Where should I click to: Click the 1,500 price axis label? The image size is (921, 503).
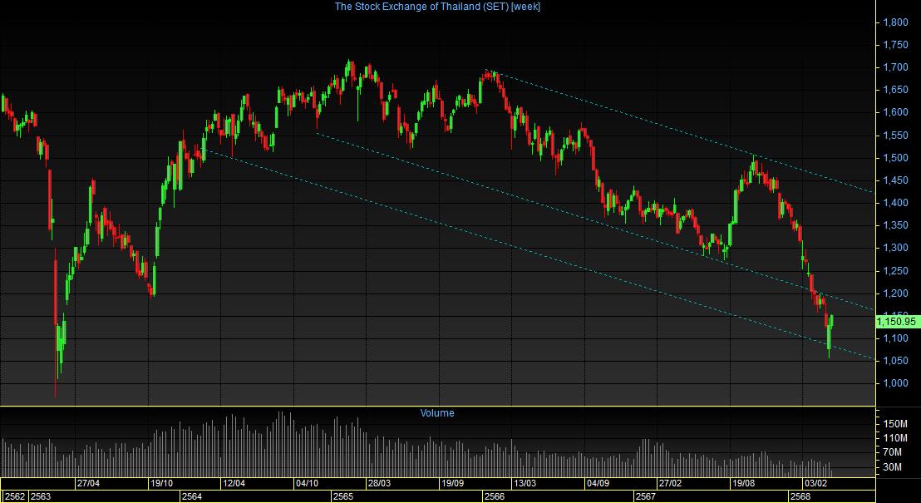[x=896, y=157]
